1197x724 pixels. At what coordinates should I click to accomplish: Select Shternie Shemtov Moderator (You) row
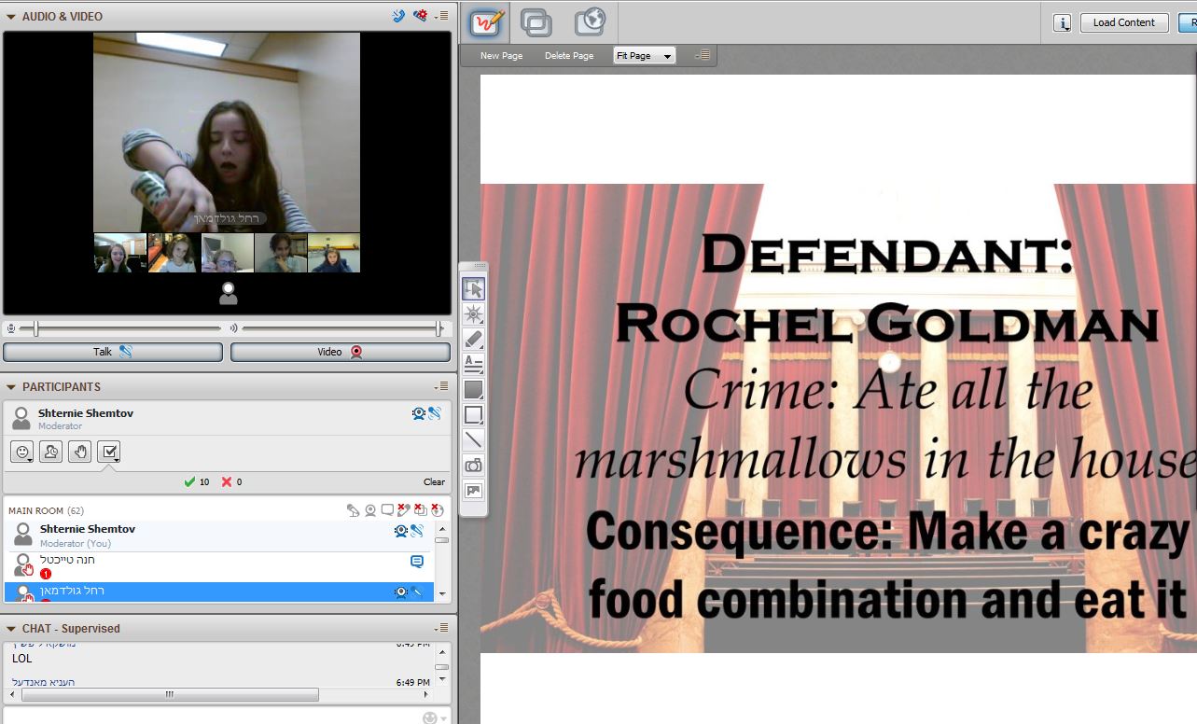tap(219, 536)
